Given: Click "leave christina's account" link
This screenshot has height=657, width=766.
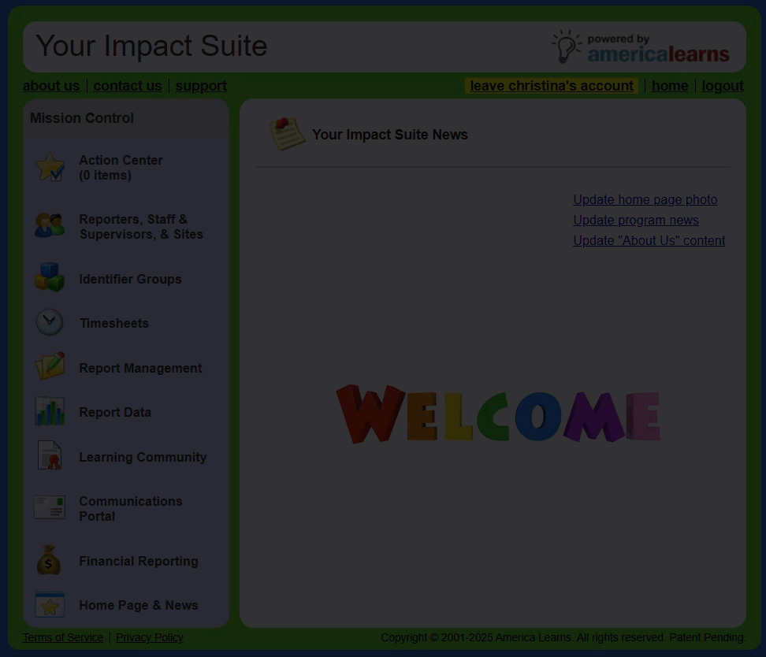Looking at the screenshot, I should [552, 86].
